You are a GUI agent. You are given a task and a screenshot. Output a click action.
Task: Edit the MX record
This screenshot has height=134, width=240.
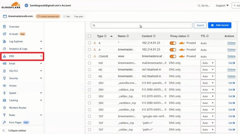(232, 63)
